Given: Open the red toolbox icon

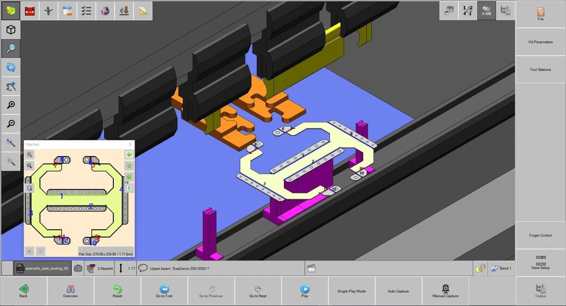Looking at the screenshot, I should click(x=30, y=11).
